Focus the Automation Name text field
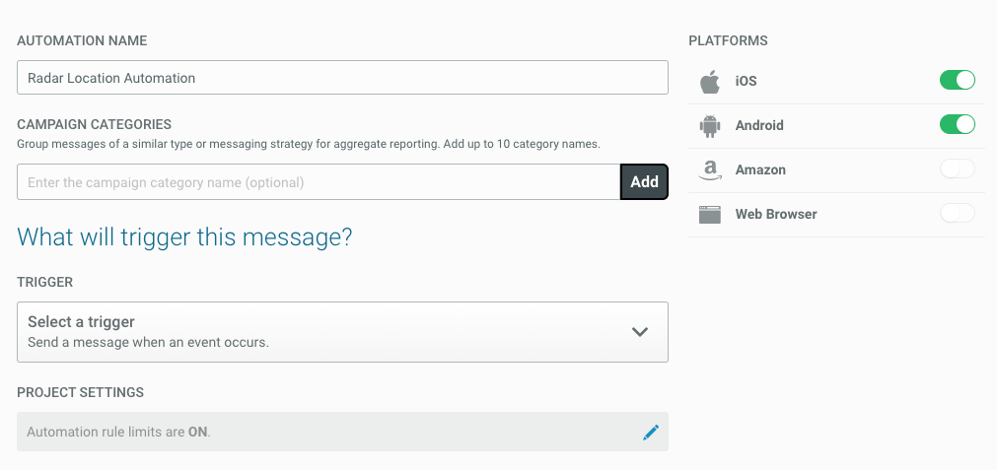 (x=342, y=78)
